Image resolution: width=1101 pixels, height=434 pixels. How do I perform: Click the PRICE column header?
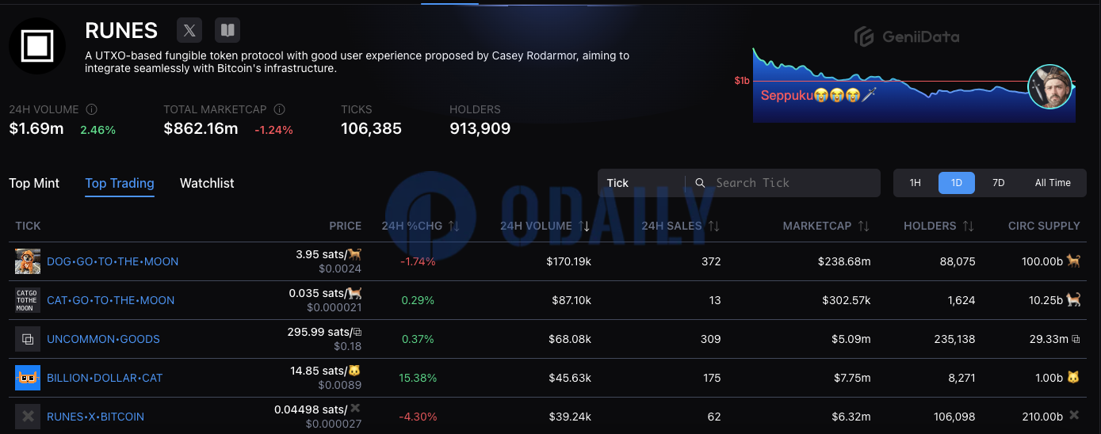[346, 226]
